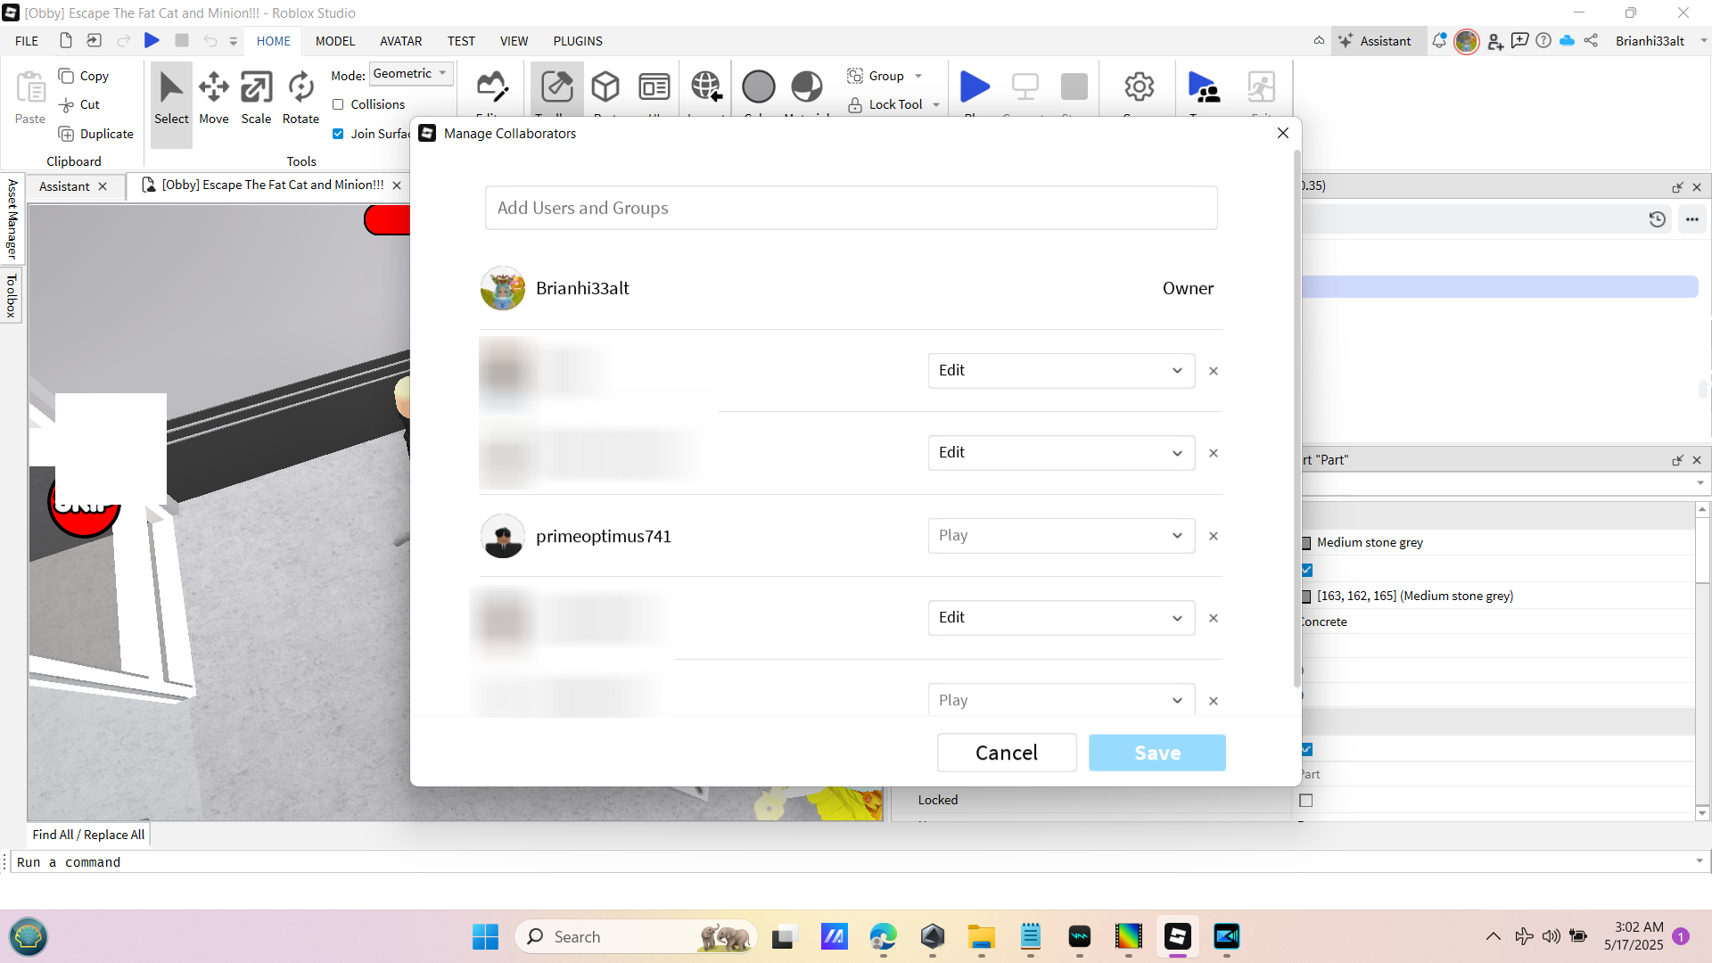Open primeoptimus741 permission dropdown
Image resolution: width=1712 pixels, height=963 pixels.
click(1061, 536)
